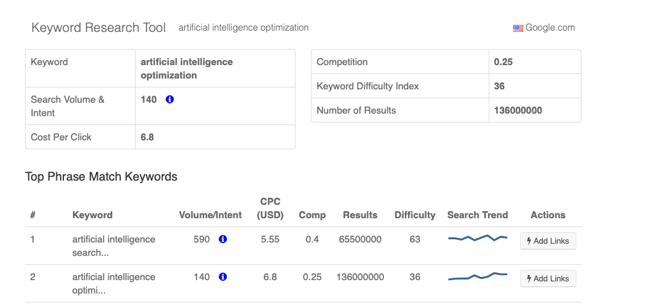Click the Keyword Research Tool heading
This screenshot has height=305, width=648.
(99, 27)
